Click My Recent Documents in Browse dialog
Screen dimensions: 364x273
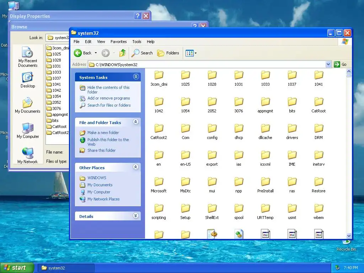(x=28, y=57)
